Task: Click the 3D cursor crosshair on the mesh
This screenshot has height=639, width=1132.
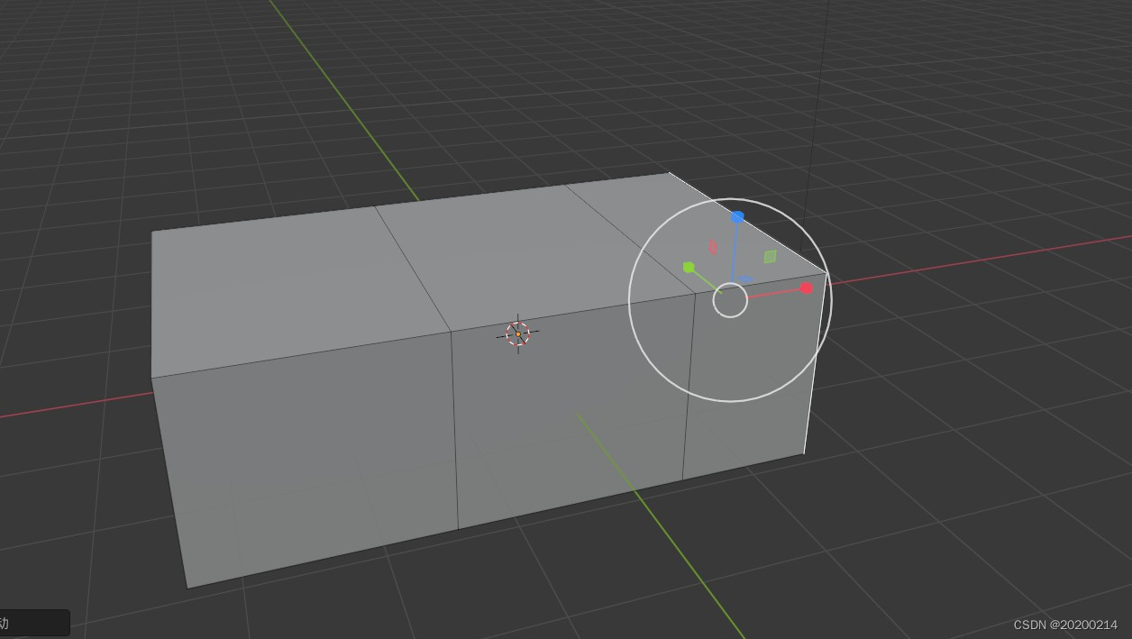Action: click(x=518, y=334)
